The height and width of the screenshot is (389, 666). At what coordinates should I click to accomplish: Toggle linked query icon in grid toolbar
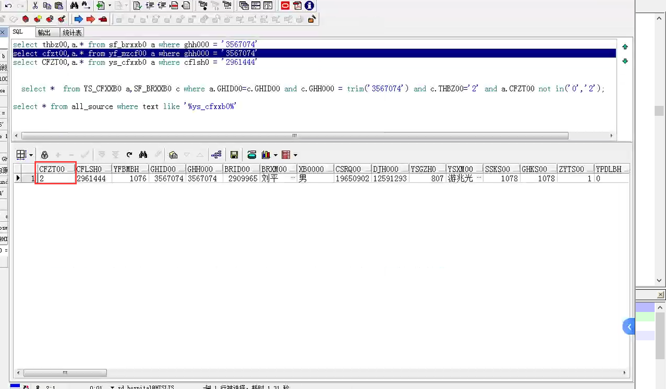point(216,155)
